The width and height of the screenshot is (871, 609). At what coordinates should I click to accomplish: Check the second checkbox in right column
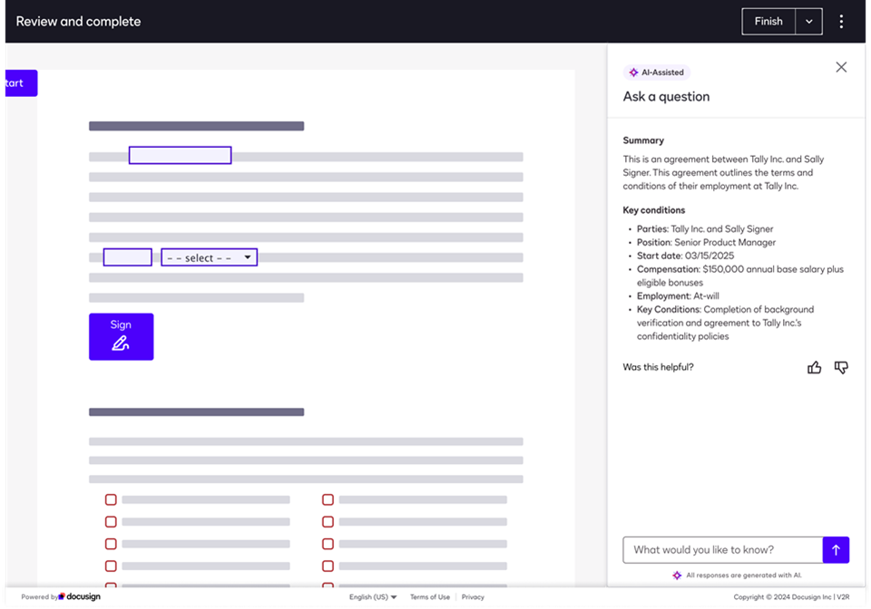pos(328,522)
